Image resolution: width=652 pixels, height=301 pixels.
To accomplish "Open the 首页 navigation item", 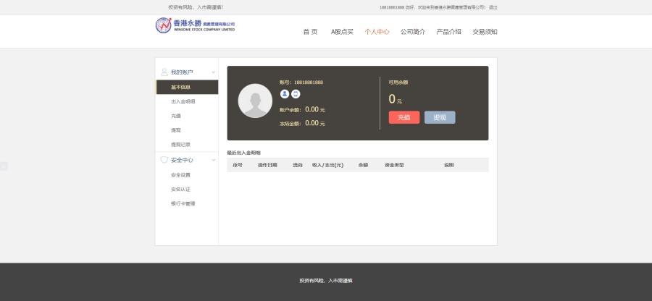I will [310, 32].
